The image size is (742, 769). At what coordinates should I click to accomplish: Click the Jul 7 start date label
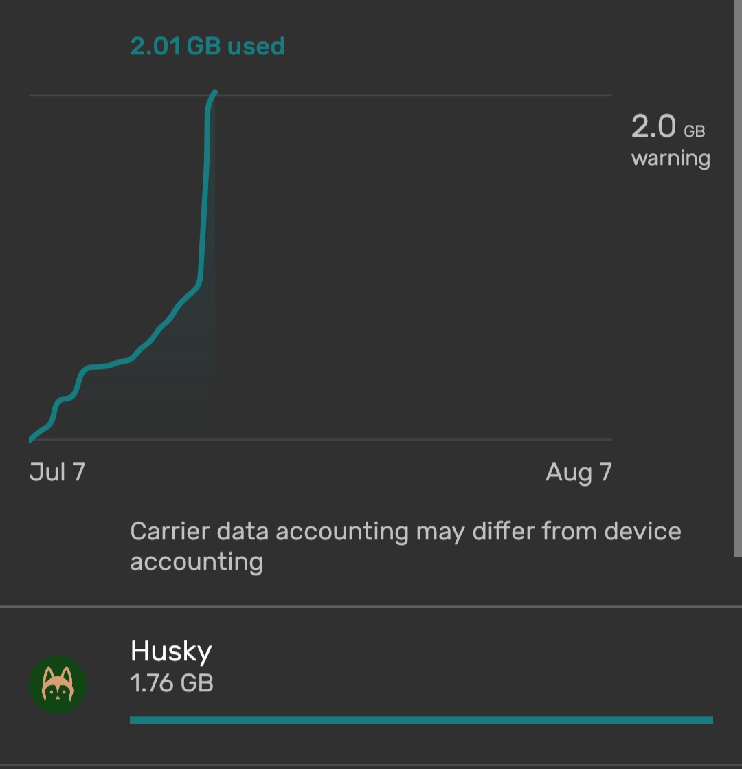(x=57, y=472)
